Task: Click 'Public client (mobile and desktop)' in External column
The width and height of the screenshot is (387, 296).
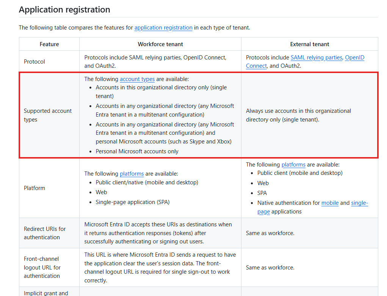Action: click(299, 173)
